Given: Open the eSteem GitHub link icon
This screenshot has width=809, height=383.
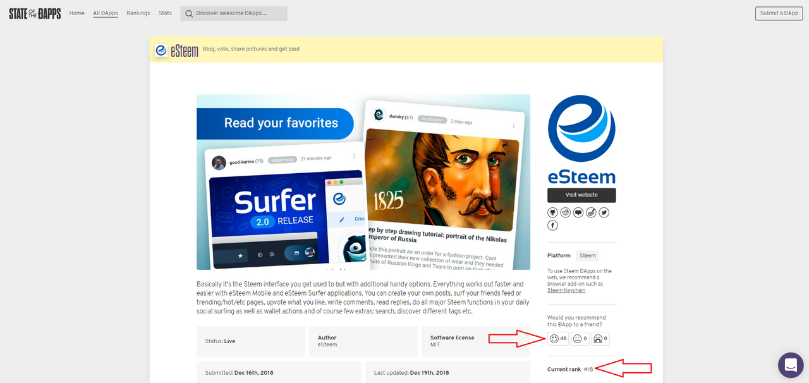Looking at the screenshot, I should point(552,213).
